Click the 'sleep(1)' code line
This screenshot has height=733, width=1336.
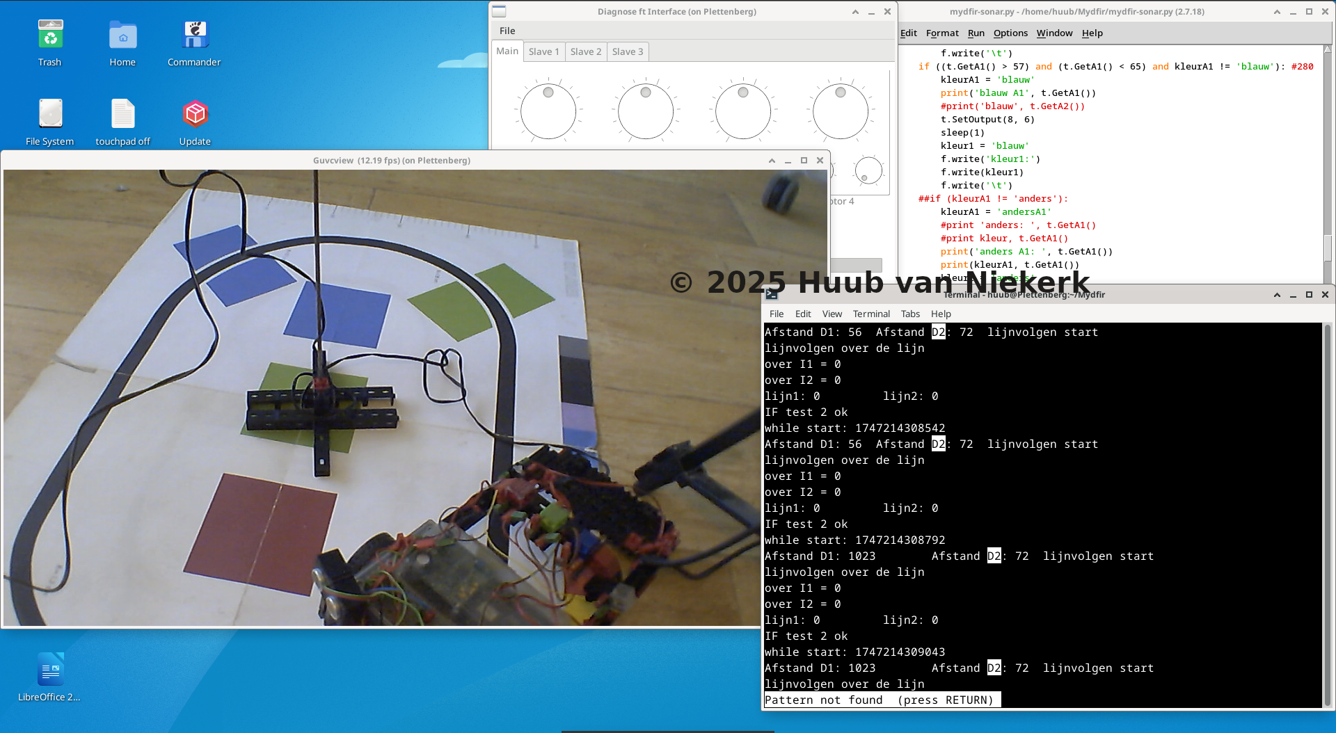[x=962, y=132]
